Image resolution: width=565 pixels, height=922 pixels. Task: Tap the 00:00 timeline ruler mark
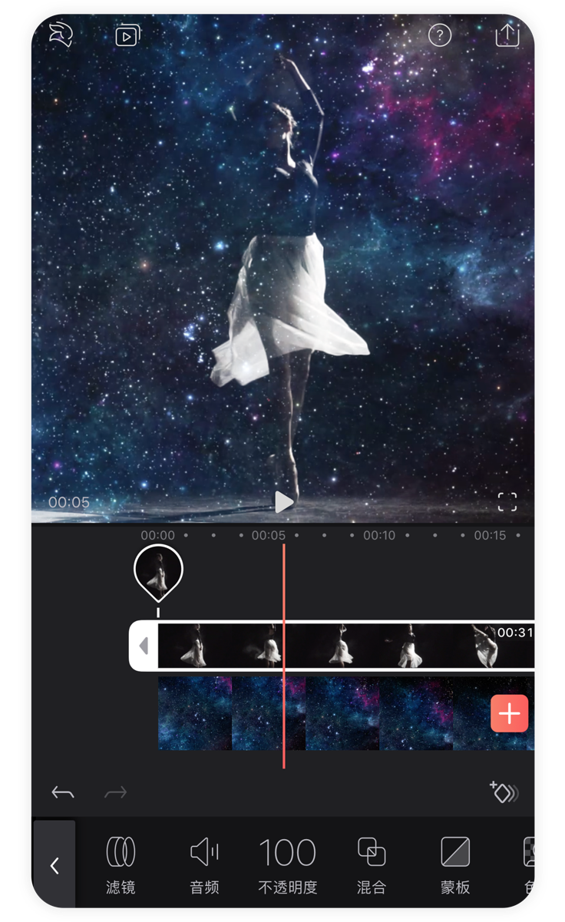point(158,535)
